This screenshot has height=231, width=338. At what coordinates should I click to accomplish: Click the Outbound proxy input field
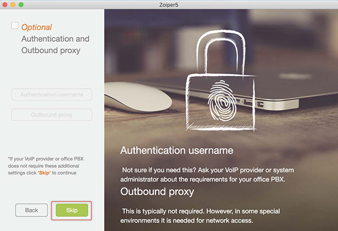point(52,115)
